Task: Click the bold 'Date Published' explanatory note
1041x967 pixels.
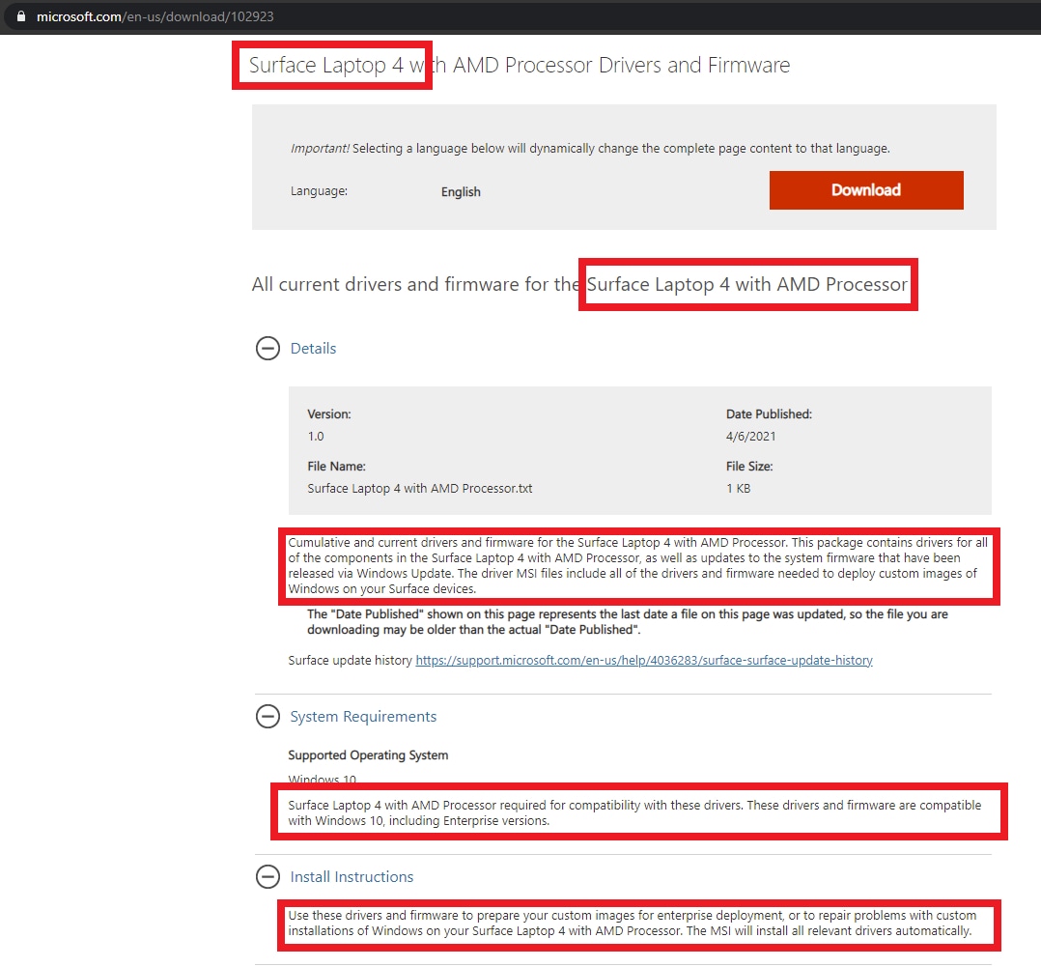Action: (x=628, y=622)
